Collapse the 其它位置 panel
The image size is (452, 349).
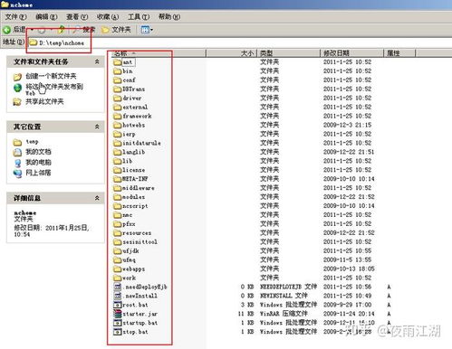(97, 127)
